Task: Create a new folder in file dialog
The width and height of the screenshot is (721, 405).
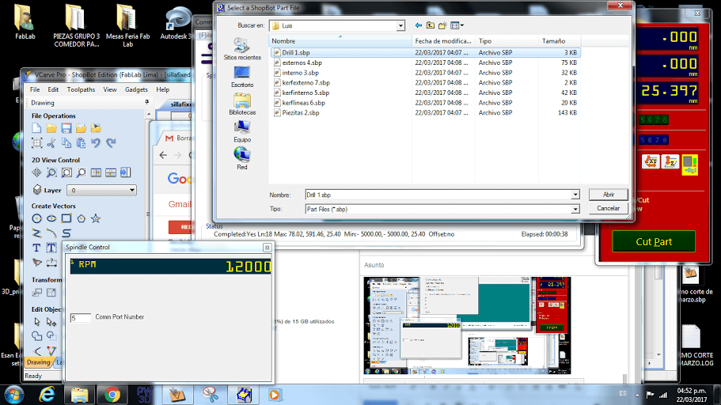Action: click(x=442, y=25)
